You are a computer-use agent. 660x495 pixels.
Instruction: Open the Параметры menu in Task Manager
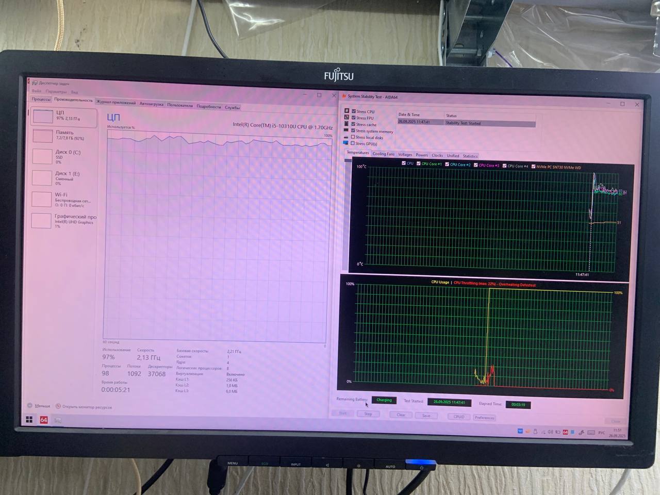(x=56, y=92)
